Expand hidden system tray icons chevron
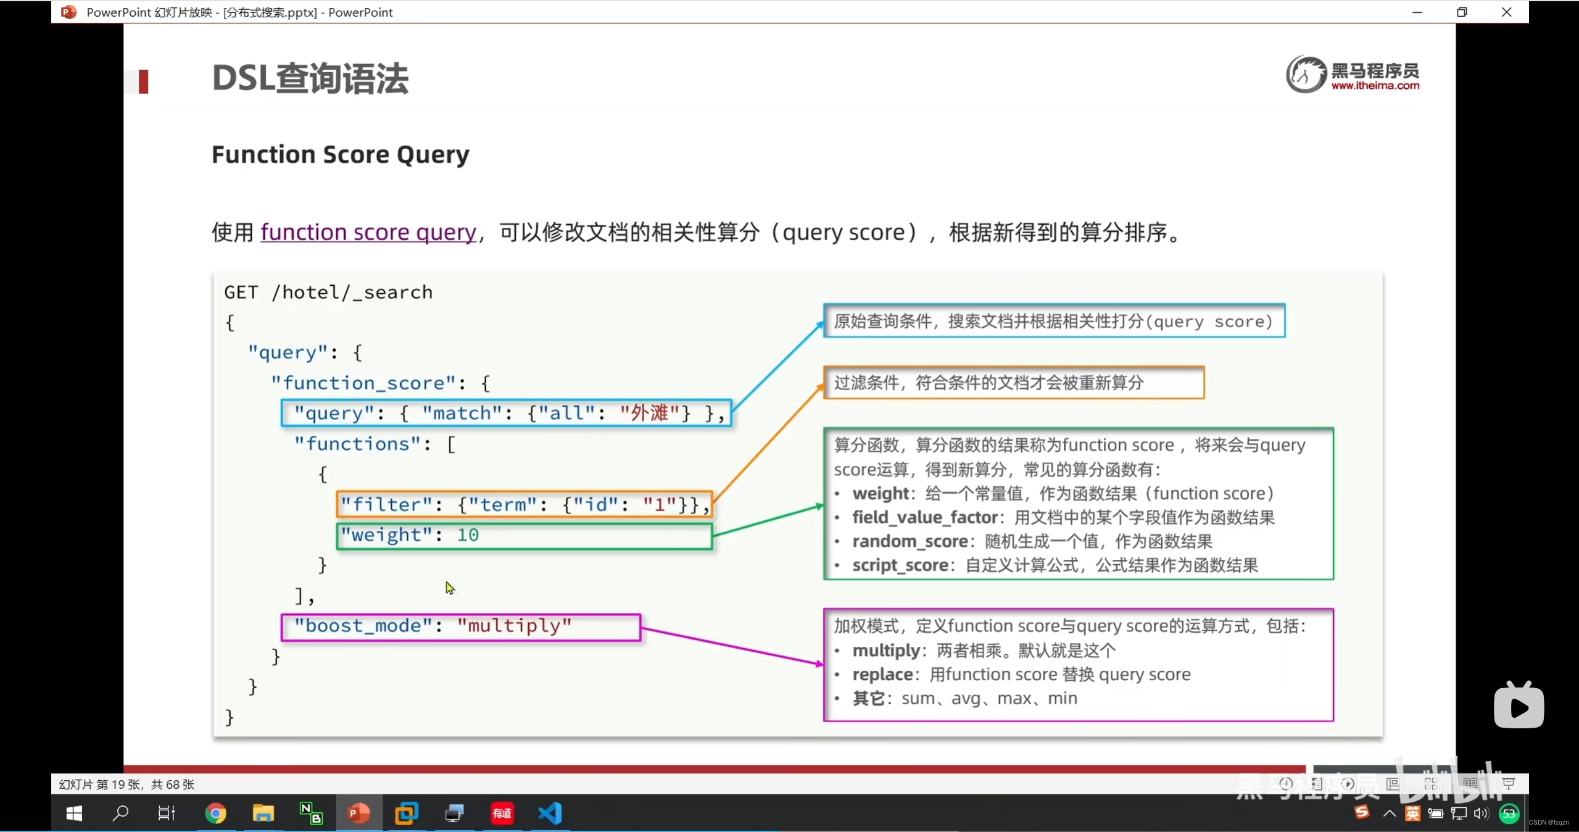Image resolution: width=1579 pixels, height=832 pixels. point(1389,813)
